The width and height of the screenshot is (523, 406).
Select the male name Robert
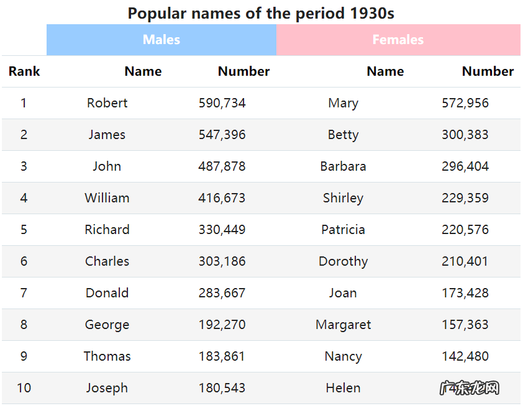[x=107, y=103]
